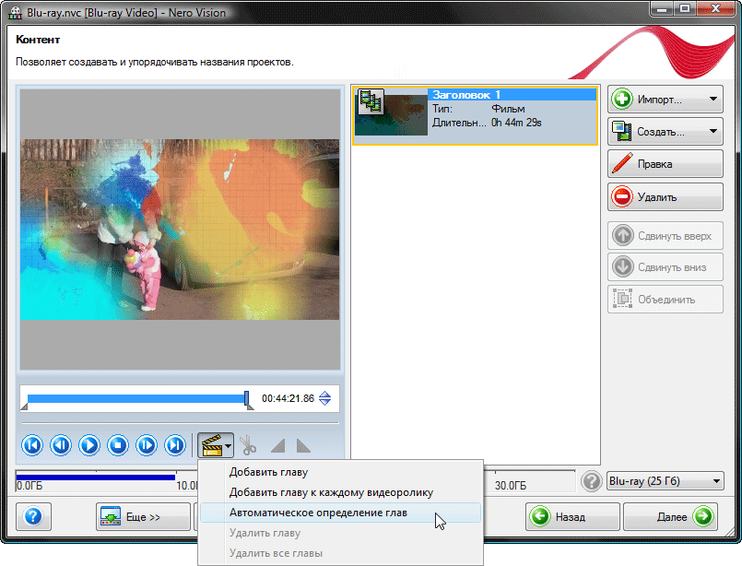Screen dimensions: 742x566
Task: Click the video preview area
Action: click(180, 230)
